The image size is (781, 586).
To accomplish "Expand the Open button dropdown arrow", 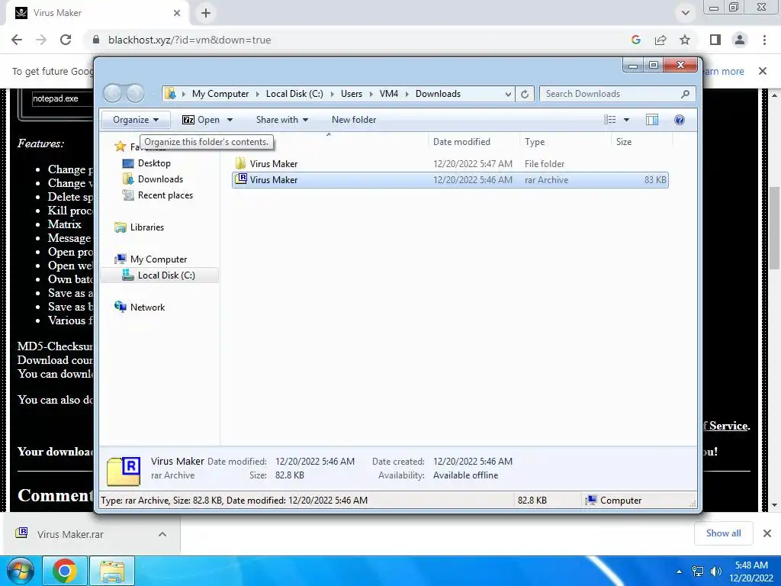I will coord(230,120).
